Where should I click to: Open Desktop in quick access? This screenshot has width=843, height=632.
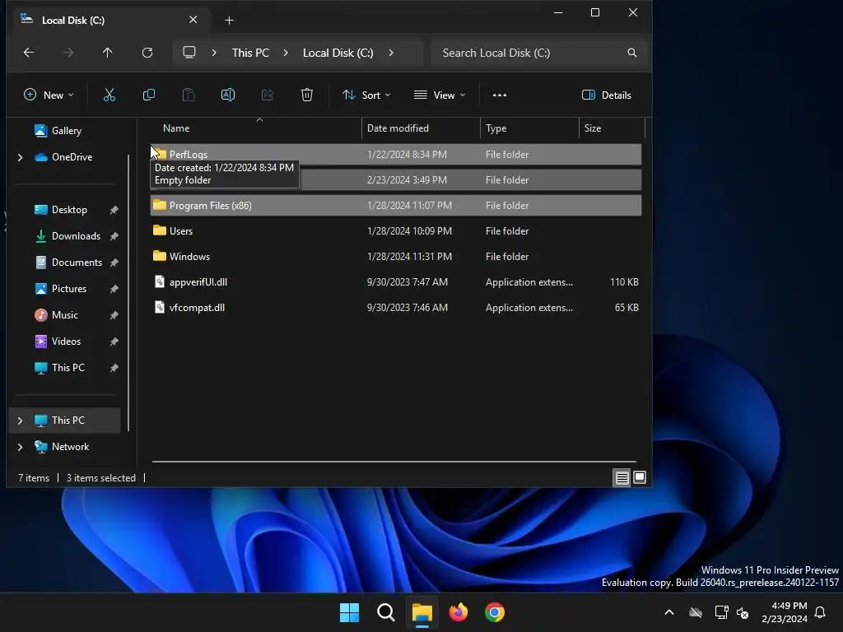tap(69, 210)
